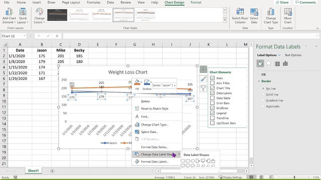Select the Automatic border option
The image size is (321, 180).
[x=263, y=106]
